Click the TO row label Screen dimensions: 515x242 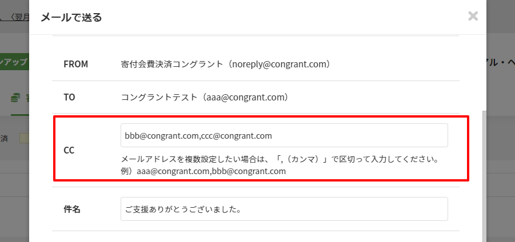point(69,98)
